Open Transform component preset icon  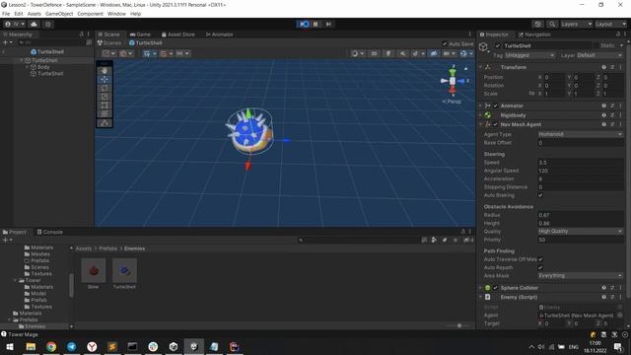point(612,67)
